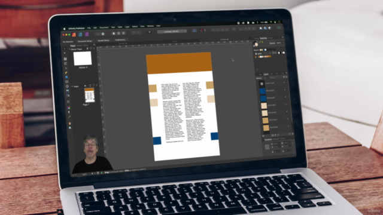
Task: Select the blue Rectangle tool
Action: [x=66, y=77]
